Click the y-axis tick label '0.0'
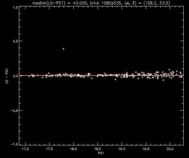This screenshot has height=158, width=189. pyautogui.click(x=15, y=76)
